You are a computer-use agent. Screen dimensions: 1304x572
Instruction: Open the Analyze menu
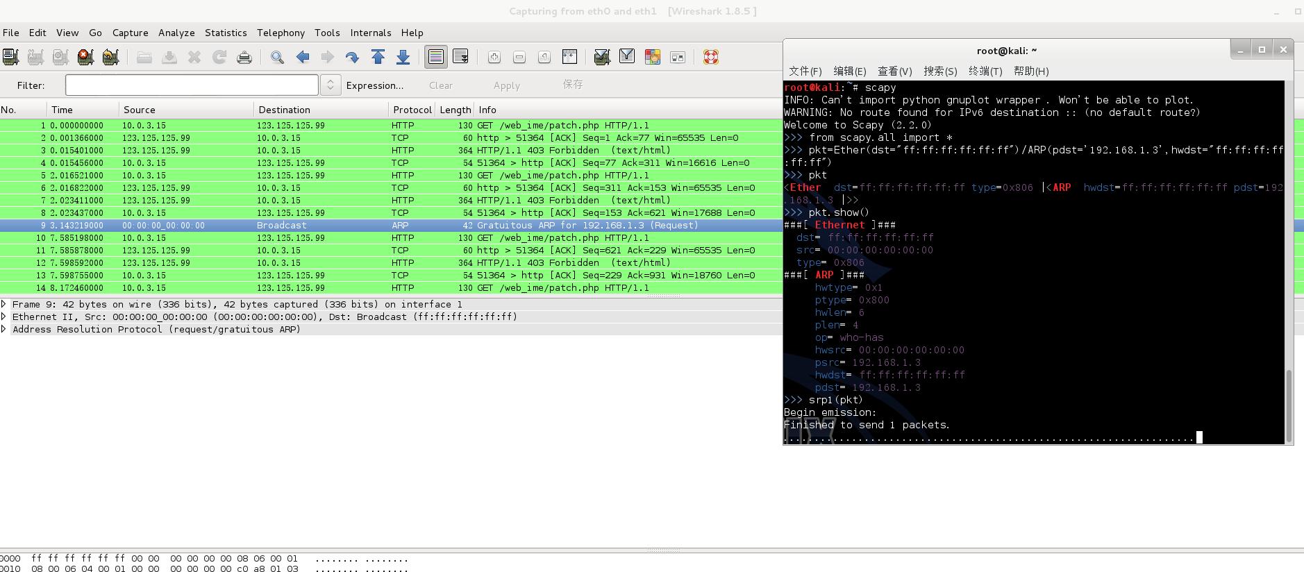point(176,33)
